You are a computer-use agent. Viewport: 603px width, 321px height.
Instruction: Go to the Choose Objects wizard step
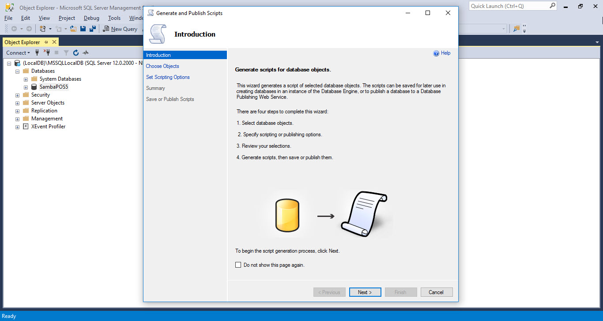pos(162,66)
